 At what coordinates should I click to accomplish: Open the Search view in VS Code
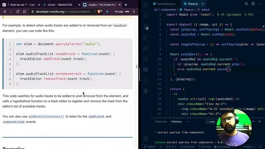click(146, 16)
